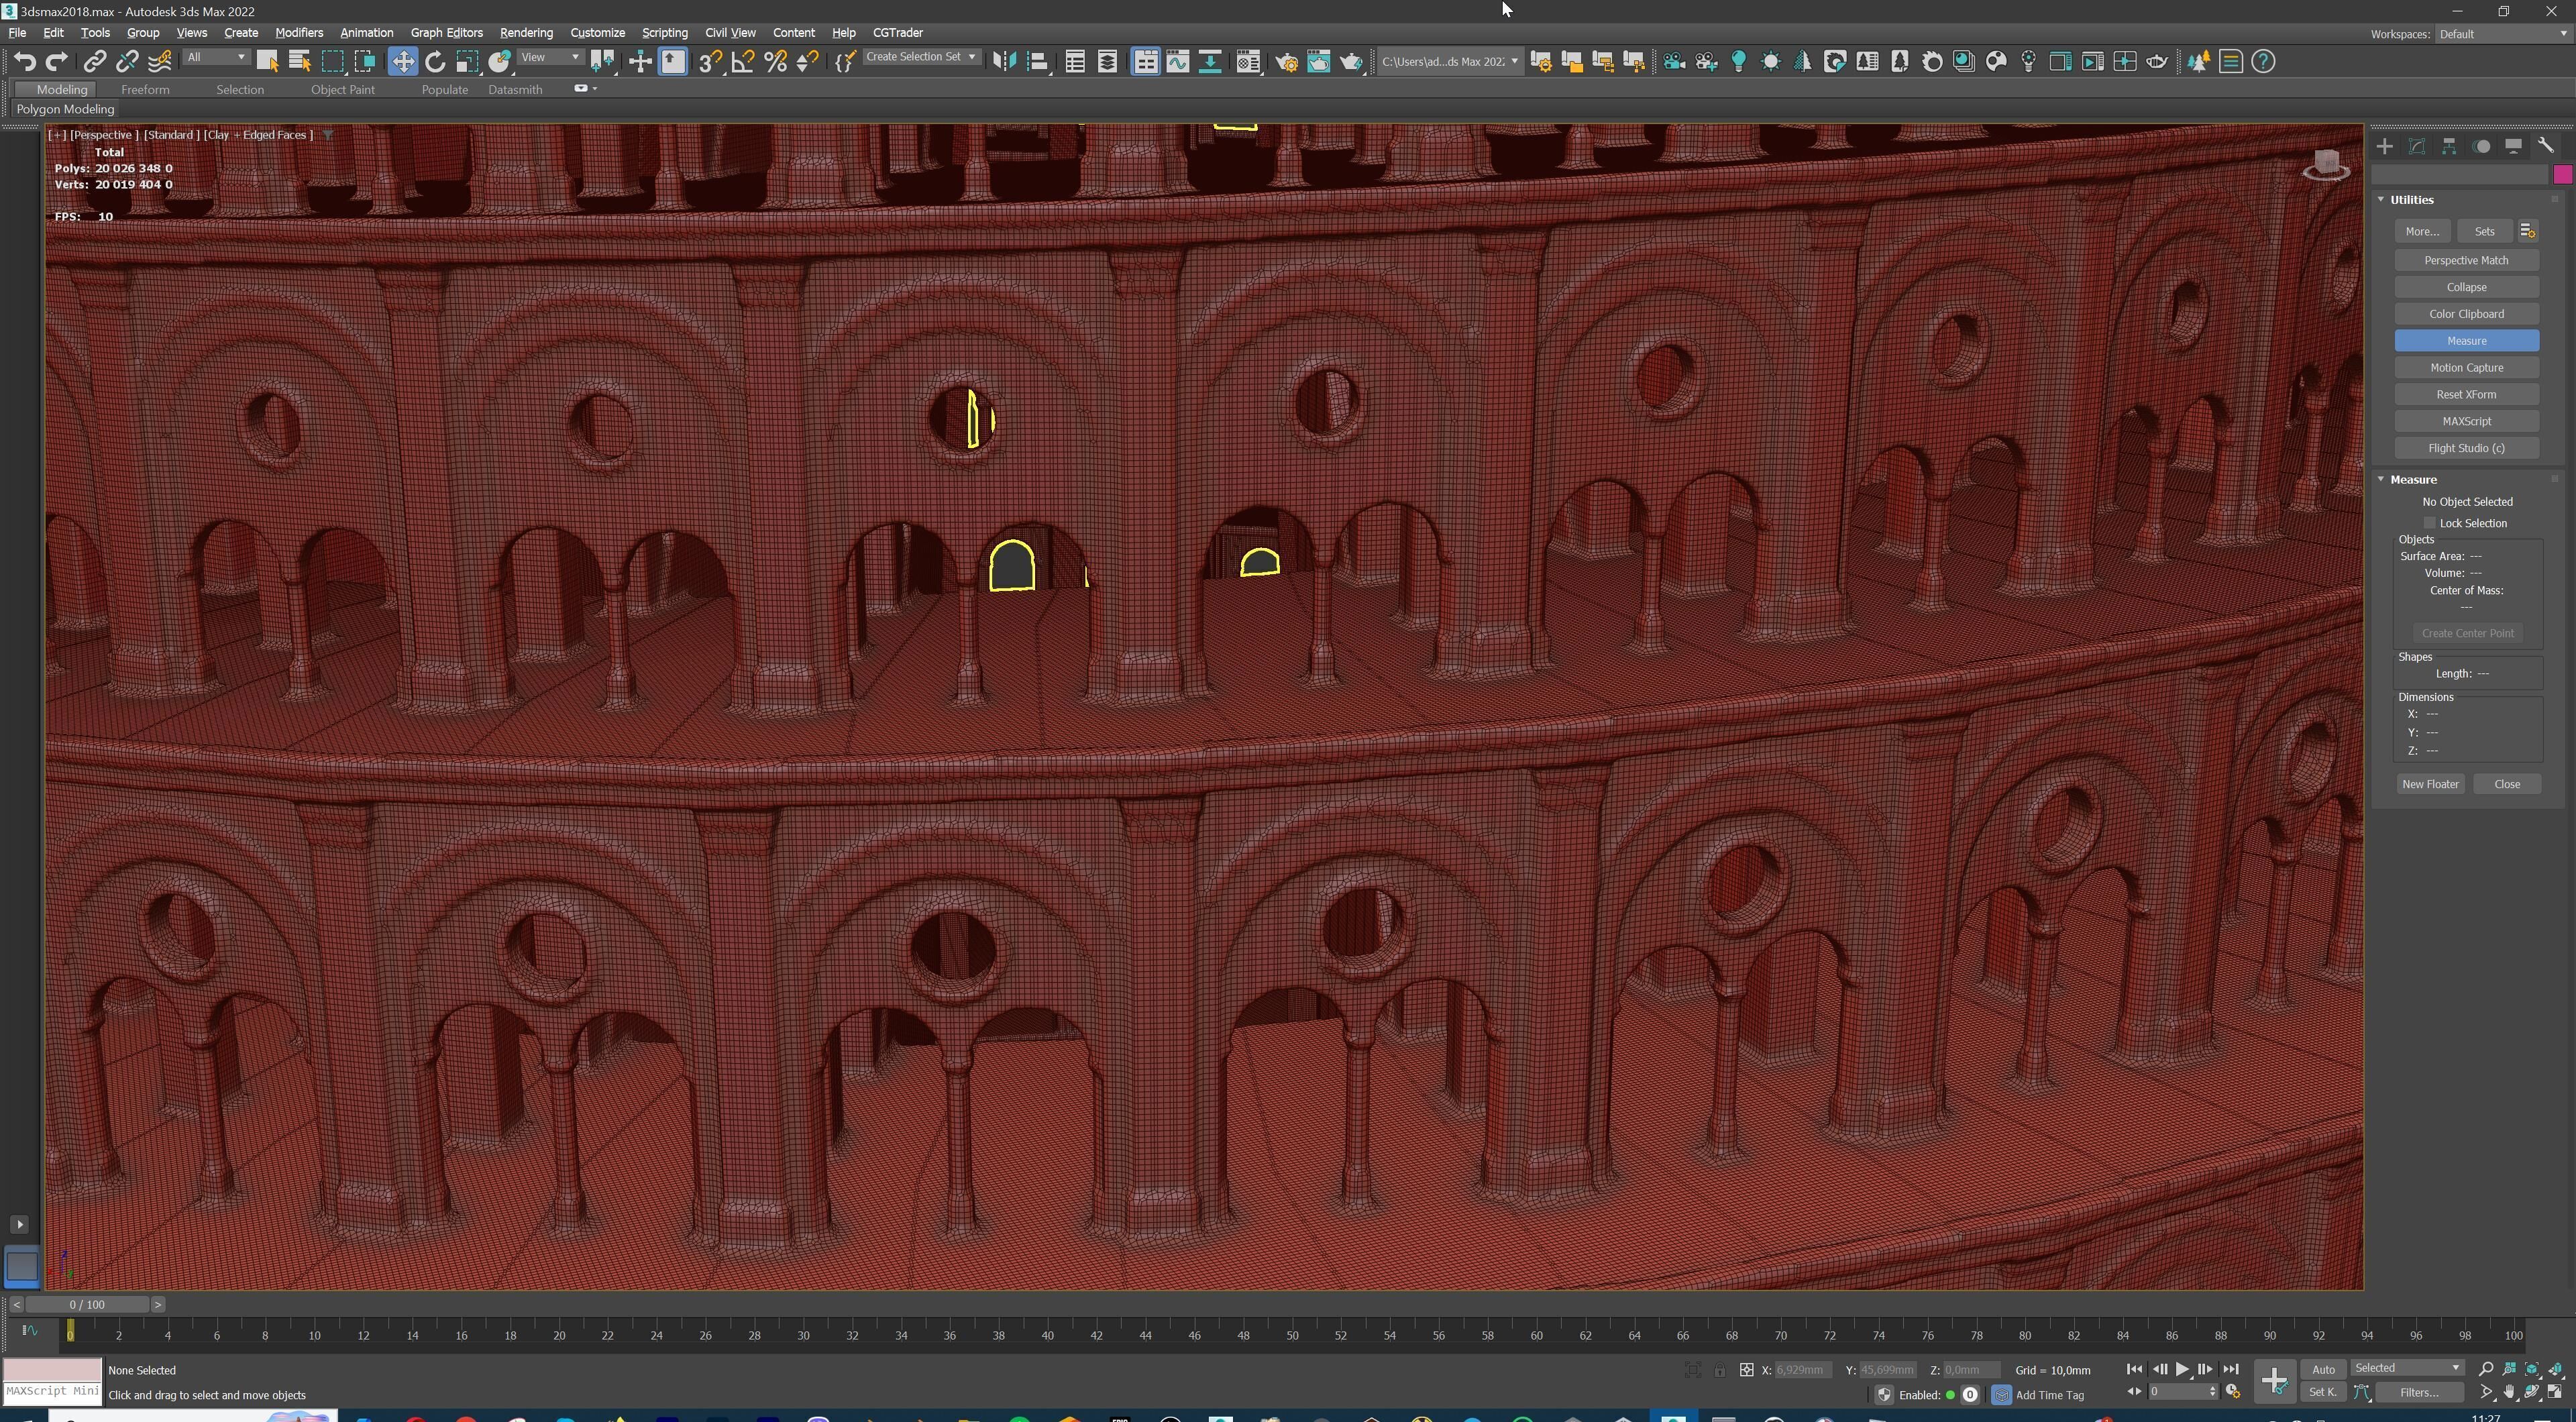Image resolution: width=2576 pixels, height=1422 pixels.
Task: Switch to the Freeform ribbon tab
Action: pos(145,89)
